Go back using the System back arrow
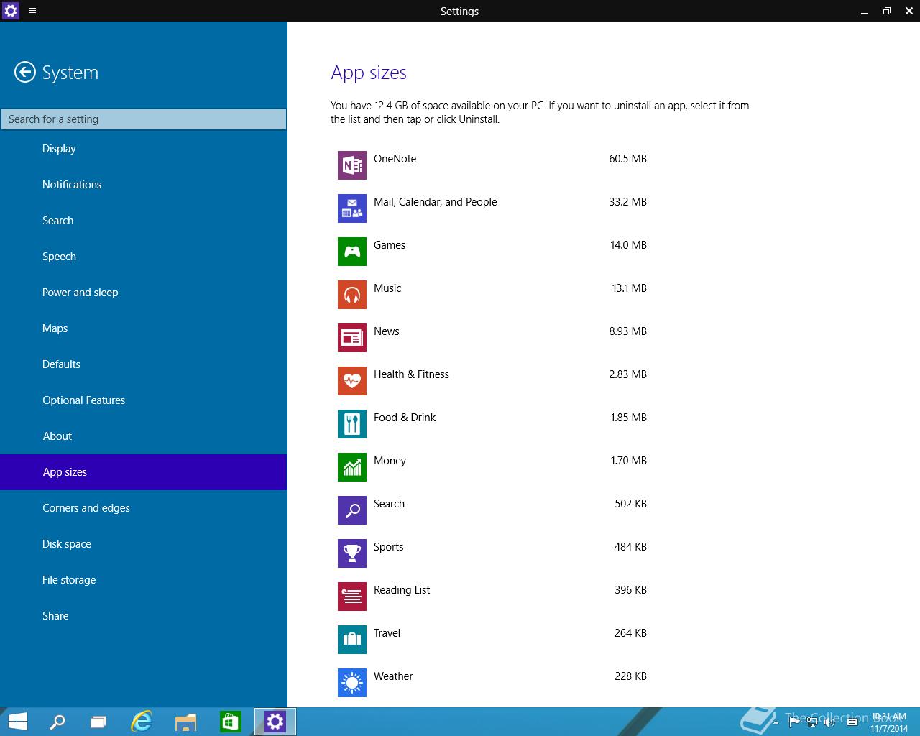The width and height of the screenshot is (920, 736). coord(25,72)
